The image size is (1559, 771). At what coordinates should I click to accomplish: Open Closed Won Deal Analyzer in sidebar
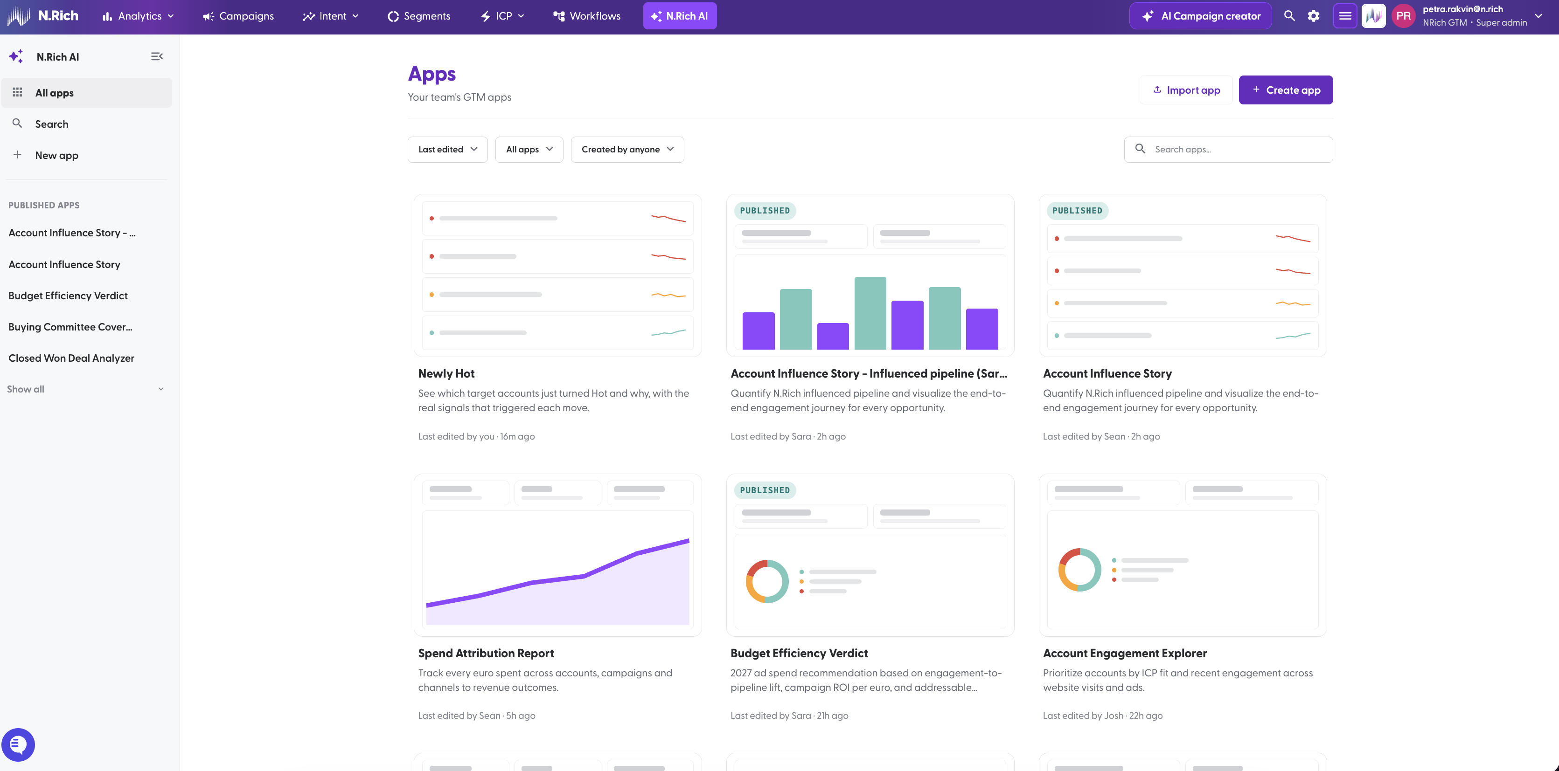coord(71,358)
